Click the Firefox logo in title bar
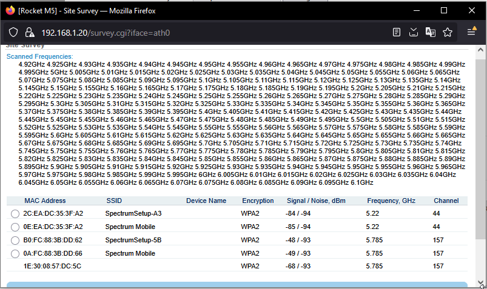Image resolution: width=487 pixels, height=289 pixels. (10, 10)
